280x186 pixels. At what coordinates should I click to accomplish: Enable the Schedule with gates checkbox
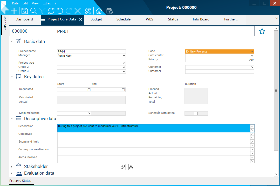click(x=196, y=113)
